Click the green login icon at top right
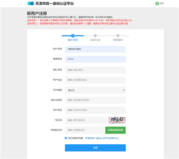Image resolution: width=179 pixels, height=159 pixels. pos(157,4)
